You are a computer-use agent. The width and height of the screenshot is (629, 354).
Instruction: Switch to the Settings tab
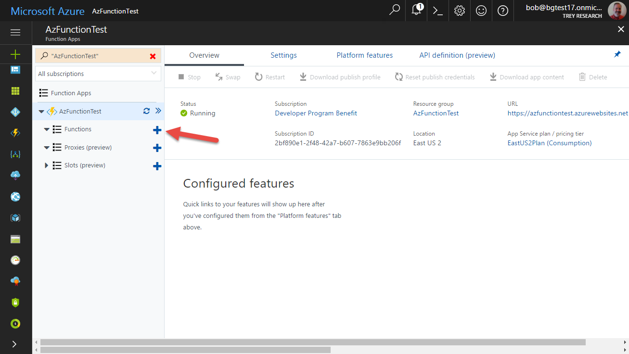tap(283, 55)
